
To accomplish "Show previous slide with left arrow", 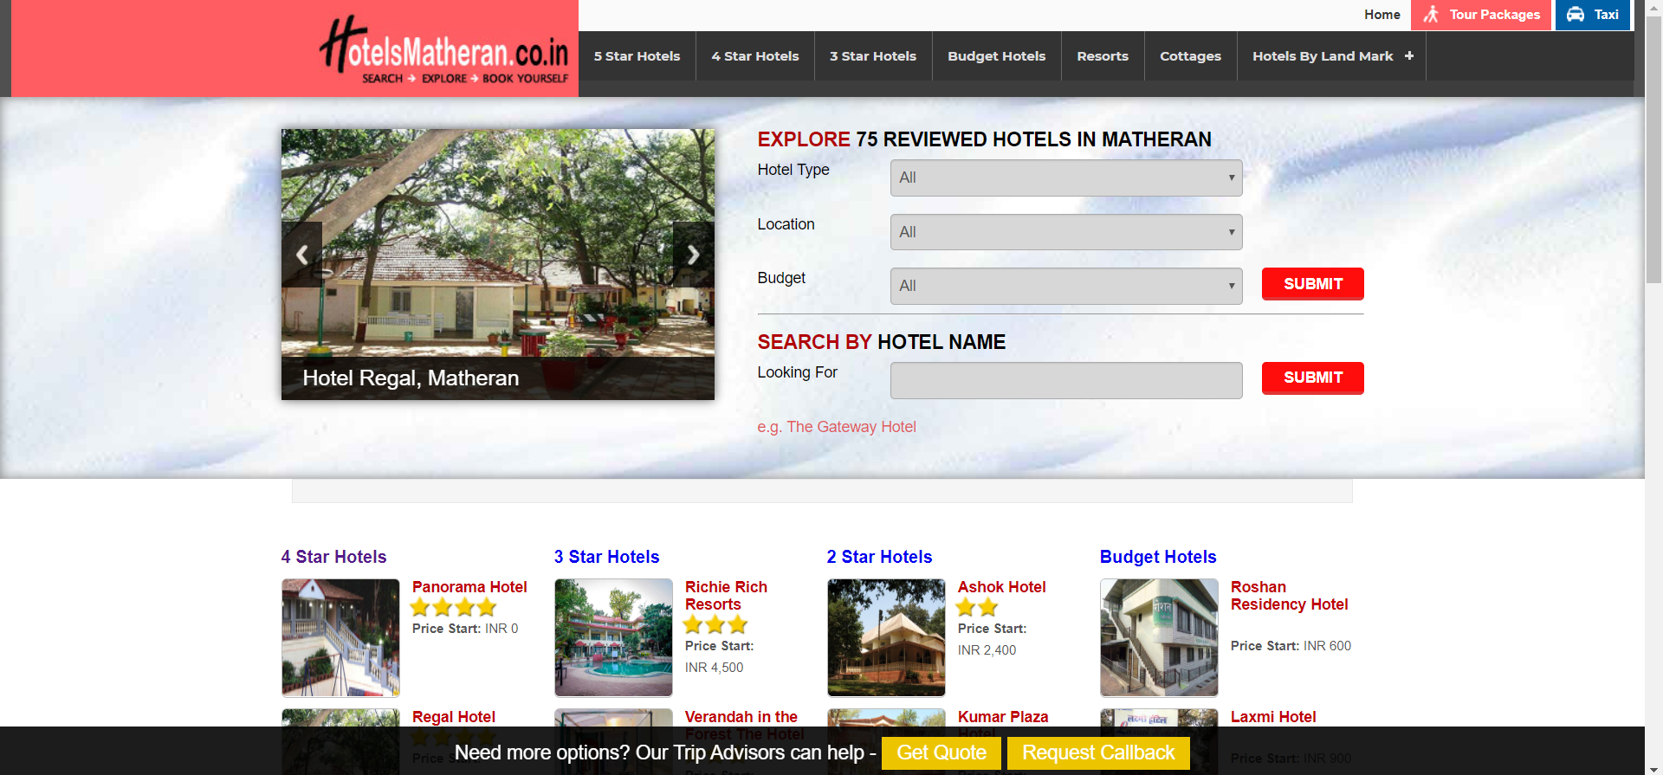I will point(301,255).
